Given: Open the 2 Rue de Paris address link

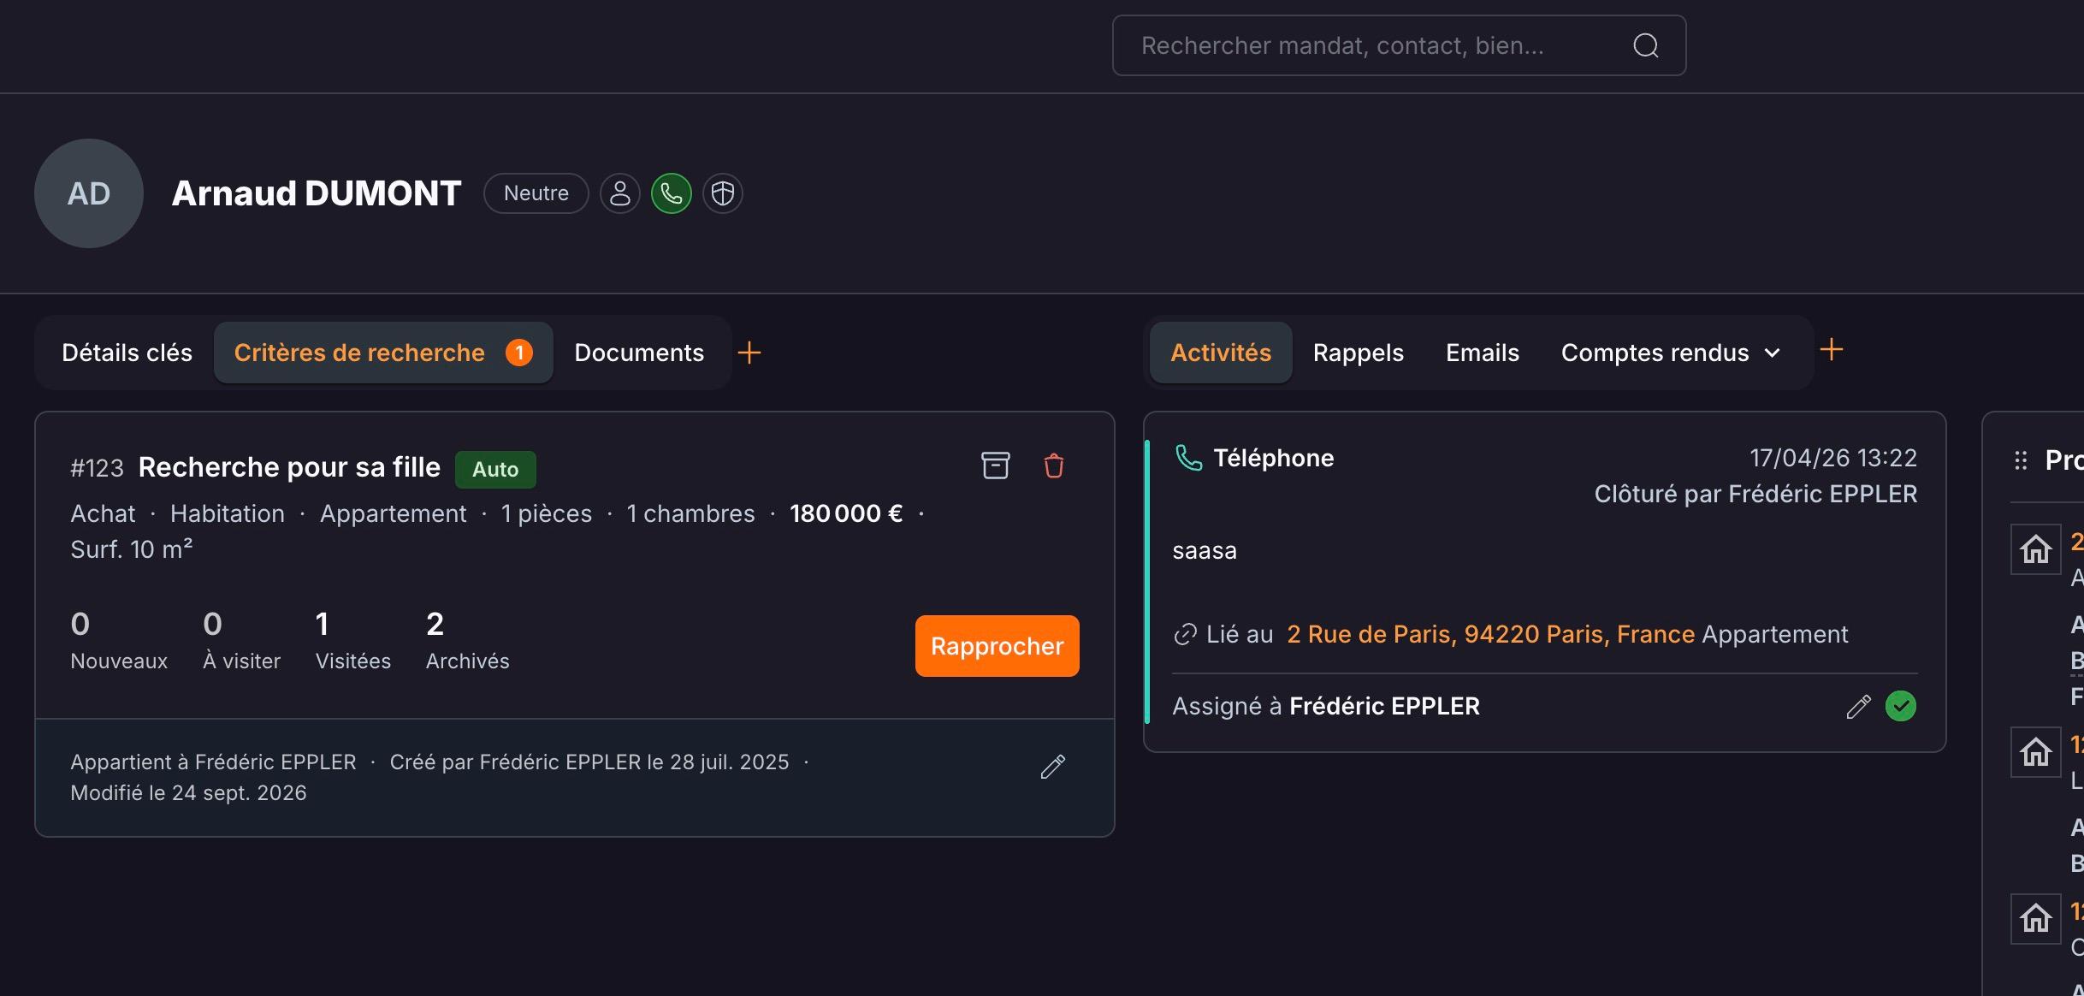Looking at the screenshot, I should coord(1490,634).
